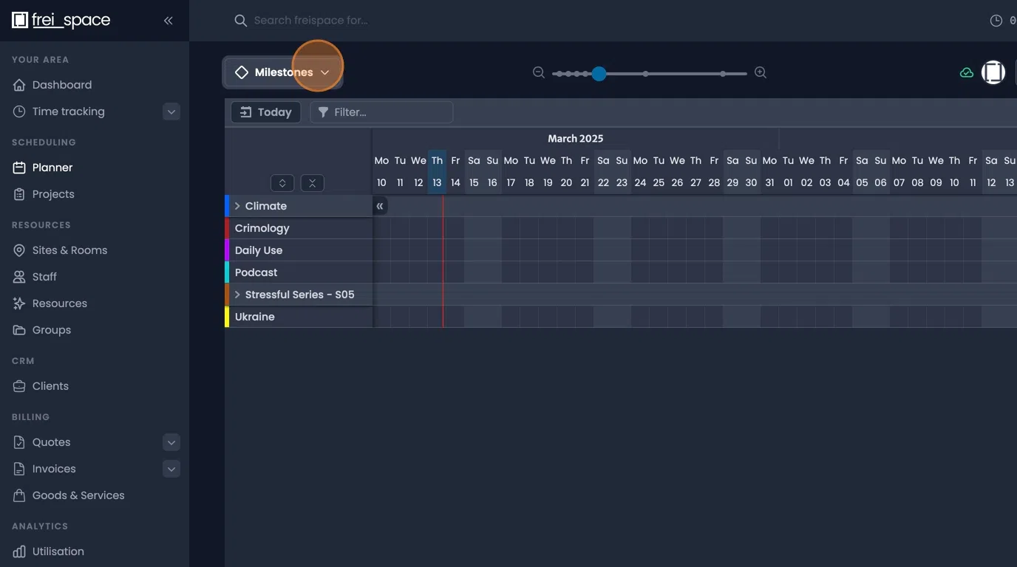Collapse the sidebar with the double-chevron toggle

(168, 21)
